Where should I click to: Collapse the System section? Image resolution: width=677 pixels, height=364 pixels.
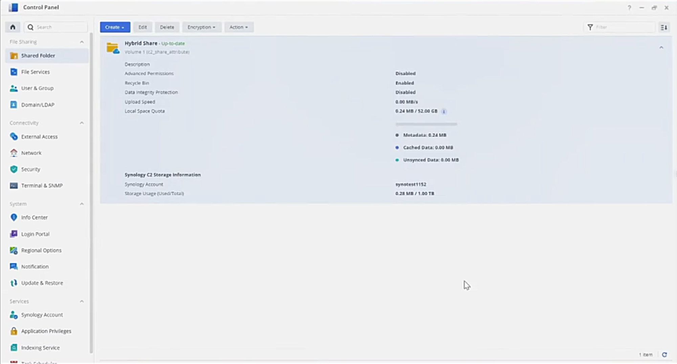[82, 204]
